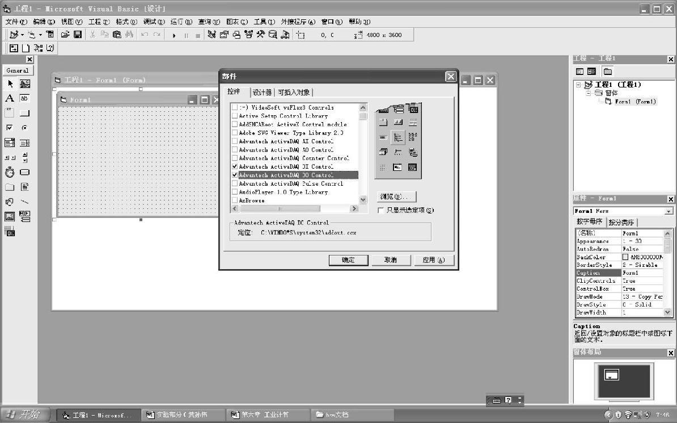
Task: Toggle the 只显示选定项 checkbox
Action: 381,210
